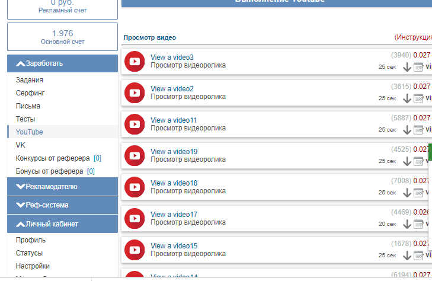This screenshot has height=281, width=432.
Task: Click the 20 сек duration in video17 row
Action: click(x=387, y=224)
